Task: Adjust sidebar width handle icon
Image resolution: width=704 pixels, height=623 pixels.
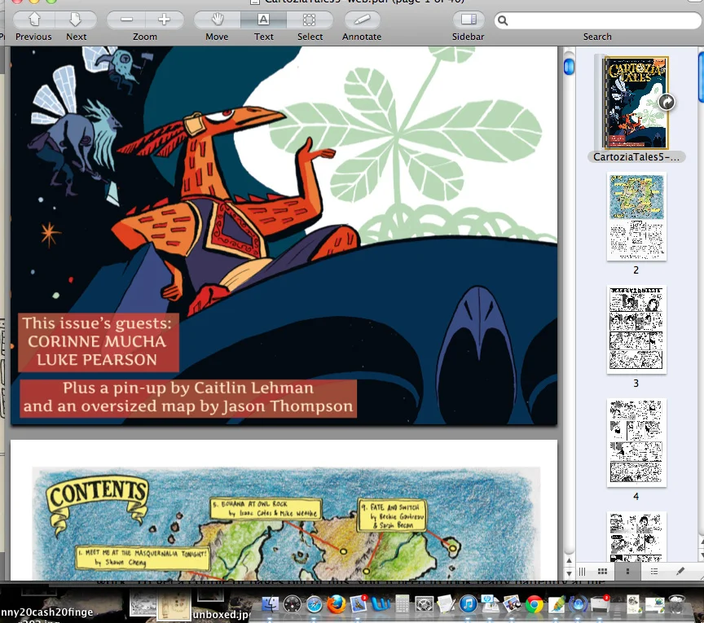Action: click(x=583, y=572)
